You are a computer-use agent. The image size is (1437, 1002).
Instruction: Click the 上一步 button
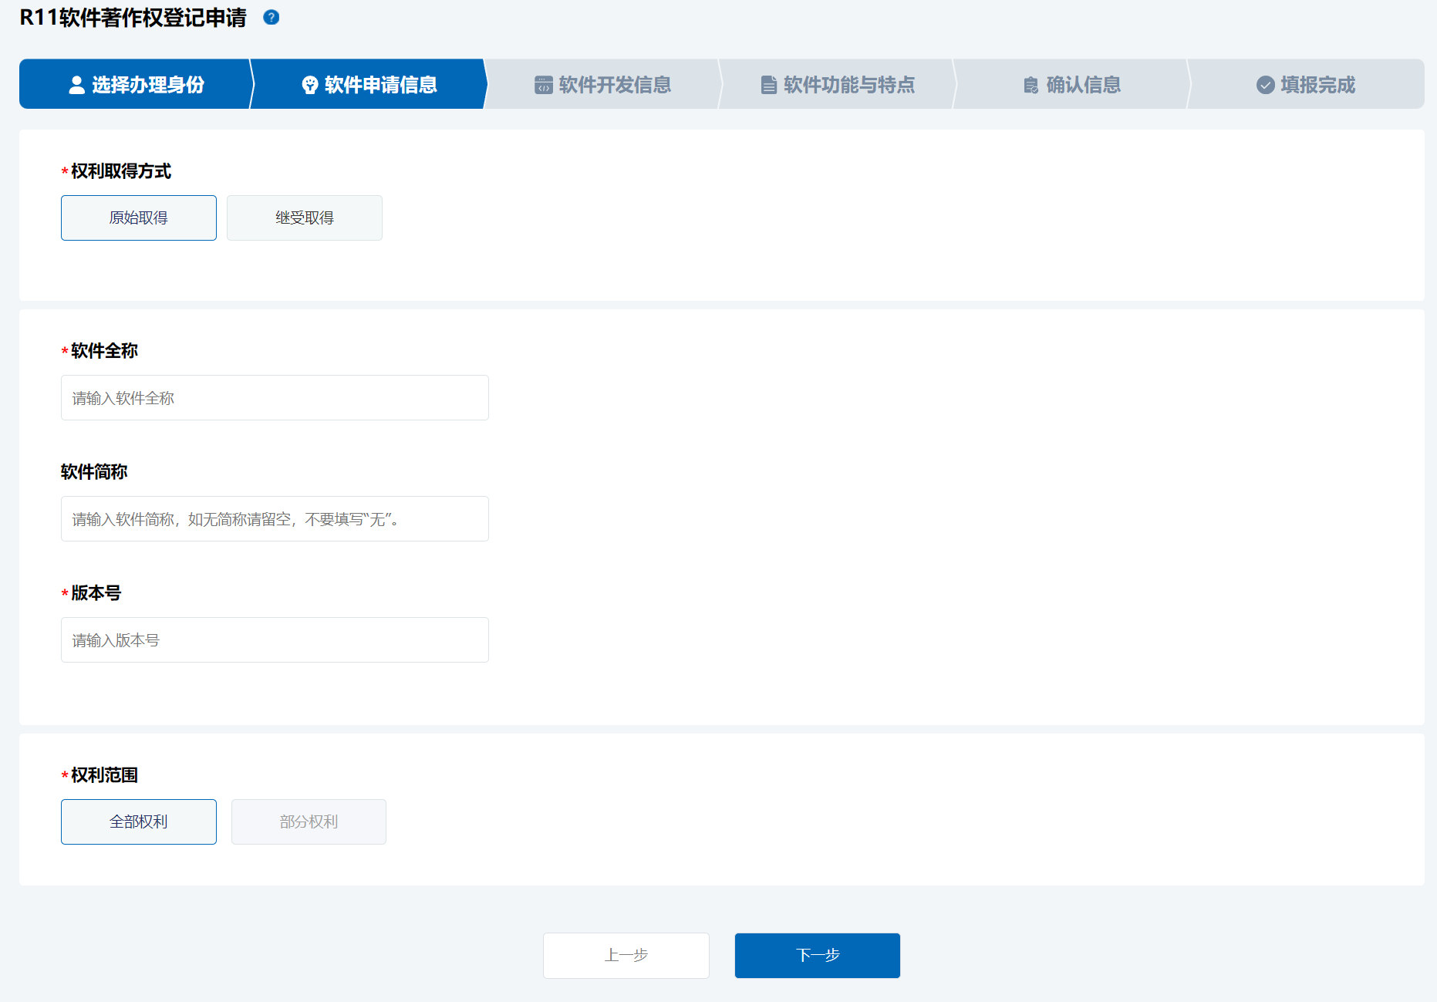point(626,955)
